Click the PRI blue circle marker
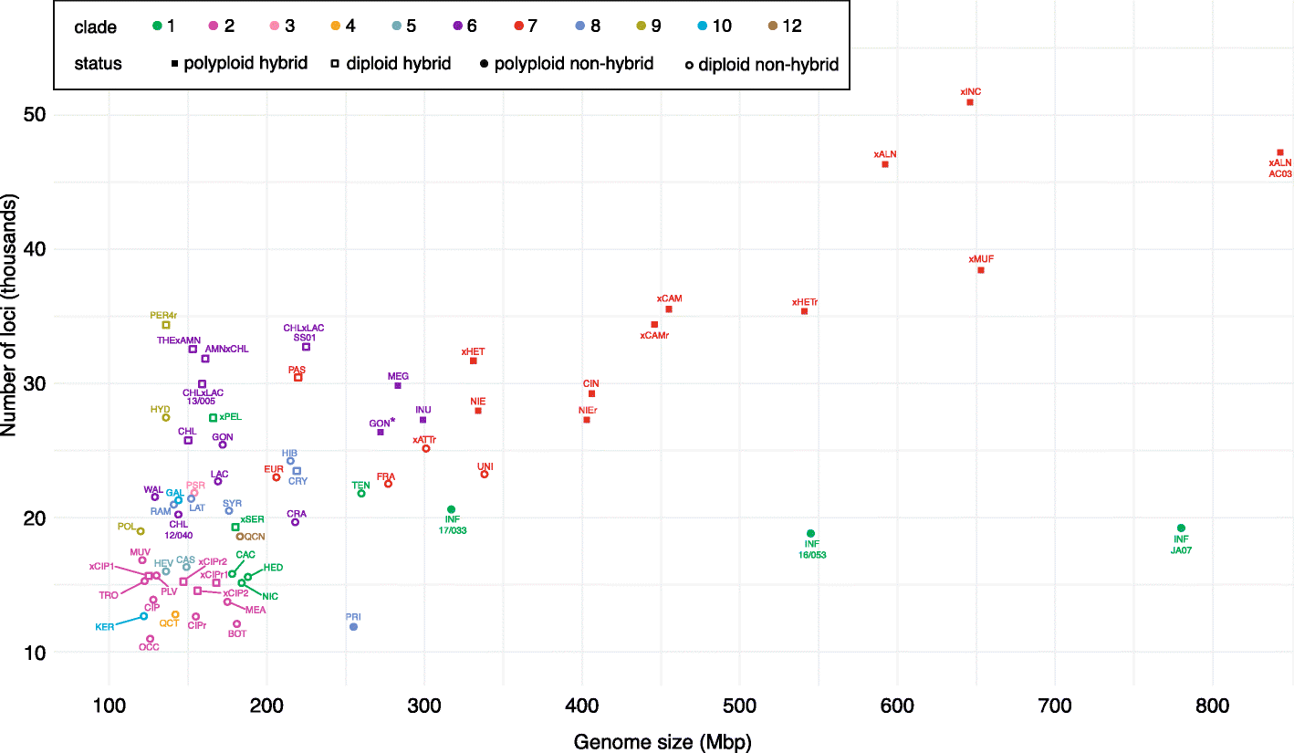Image resolution: width=1294 pixels, height=753 pixels. click(x=353, y=627)
